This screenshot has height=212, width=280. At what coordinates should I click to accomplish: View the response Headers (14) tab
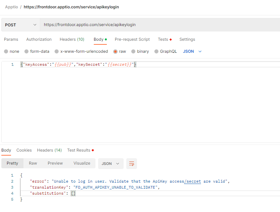(50, 150)
